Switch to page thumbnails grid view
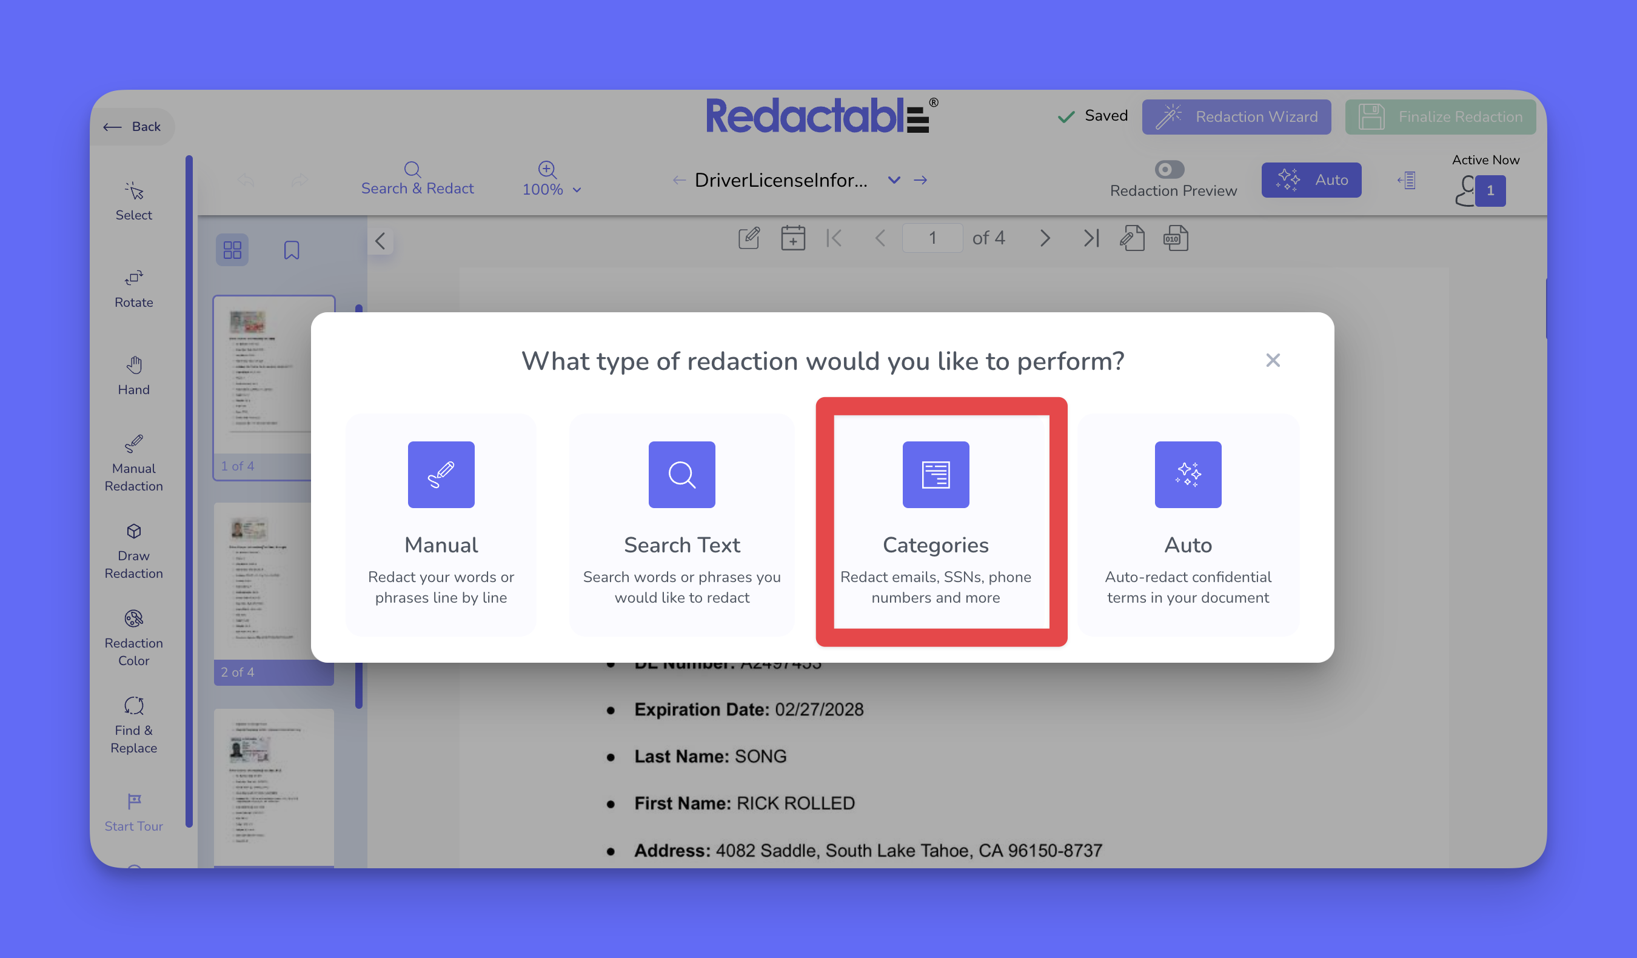The image size is (1637, 958). point(232,250)
